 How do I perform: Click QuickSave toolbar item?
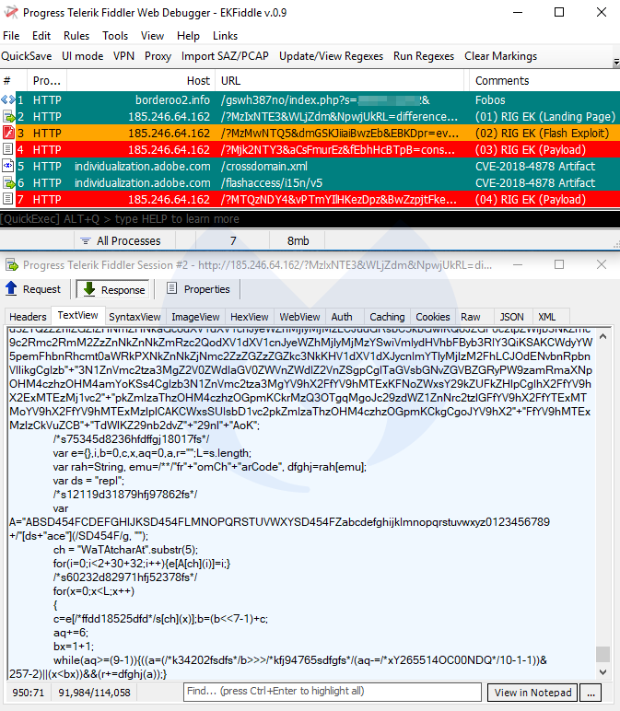point(27,56)
